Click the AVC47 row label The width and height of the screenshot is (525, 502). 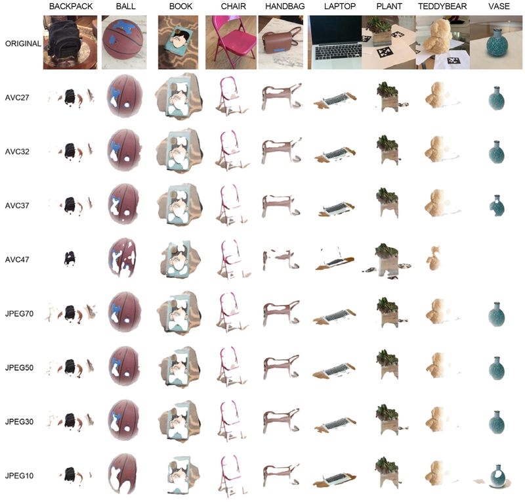click(x=17, y=260)
